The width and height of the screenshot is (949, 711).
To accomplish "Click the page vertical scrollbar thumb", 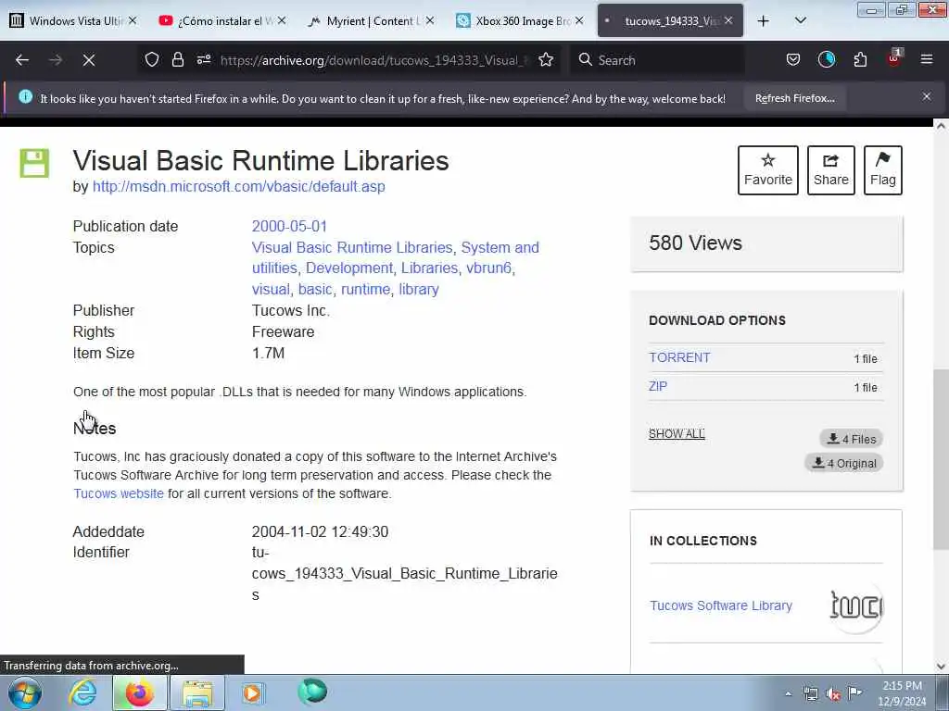I will 940,459.
